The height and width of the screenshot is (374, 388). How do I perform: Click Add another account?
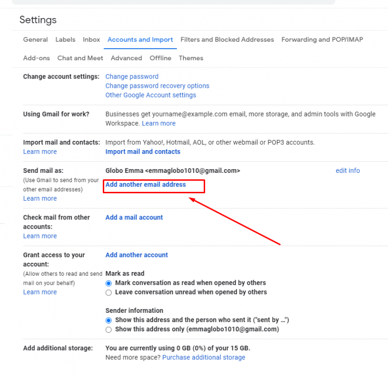(x=136, y=255)
